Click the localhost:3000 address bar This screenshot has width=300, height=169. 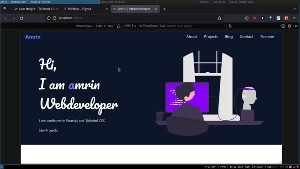point(134,18)
